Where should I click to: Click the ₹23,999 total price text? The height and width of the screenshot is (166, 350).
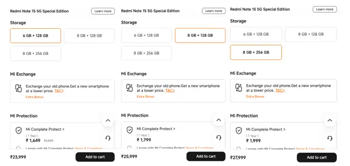(18, 157)
